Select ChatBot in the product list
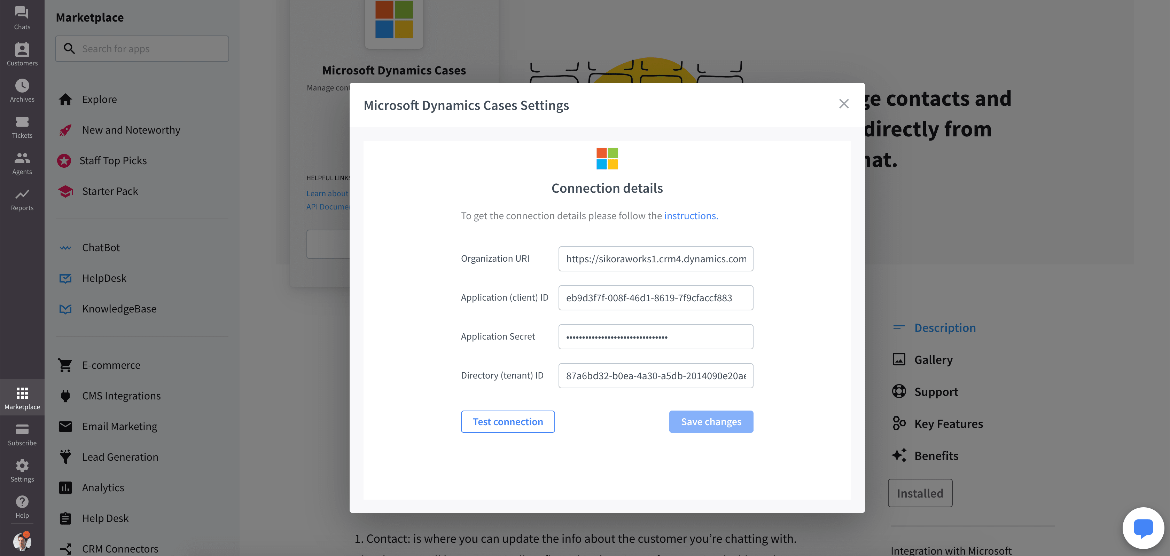 [x=101, y=248]
